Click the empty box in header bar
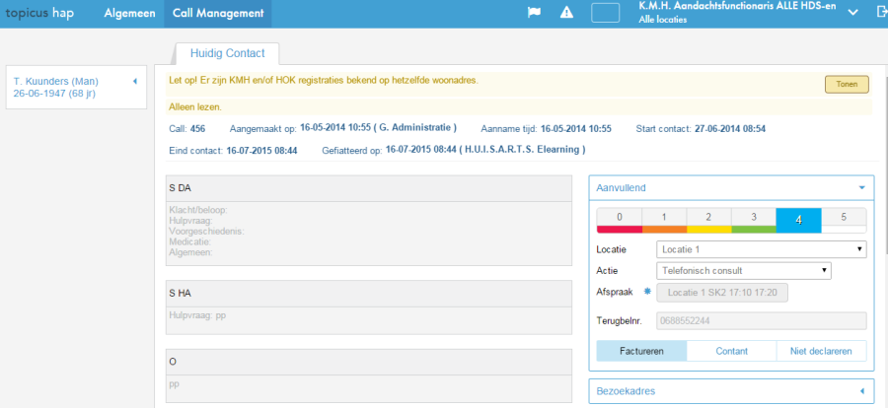This screenshot has width=888, height=408. (605, 13)
